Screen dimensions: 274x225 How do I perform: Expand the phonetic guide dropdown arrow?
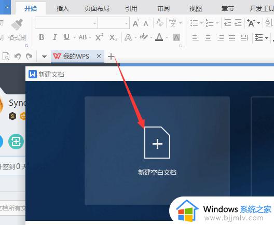(181, 23)
